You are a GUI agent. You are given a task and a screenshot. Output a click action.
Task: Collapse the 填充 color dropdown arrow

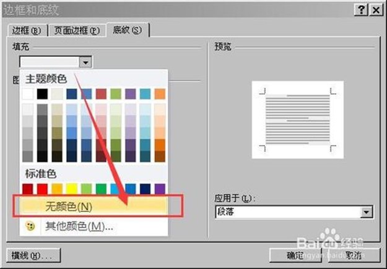coord(86,61)
